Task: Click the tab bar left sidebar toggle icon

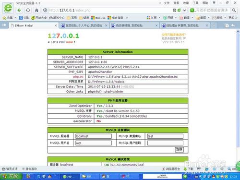Action: [x=4, y=25]
